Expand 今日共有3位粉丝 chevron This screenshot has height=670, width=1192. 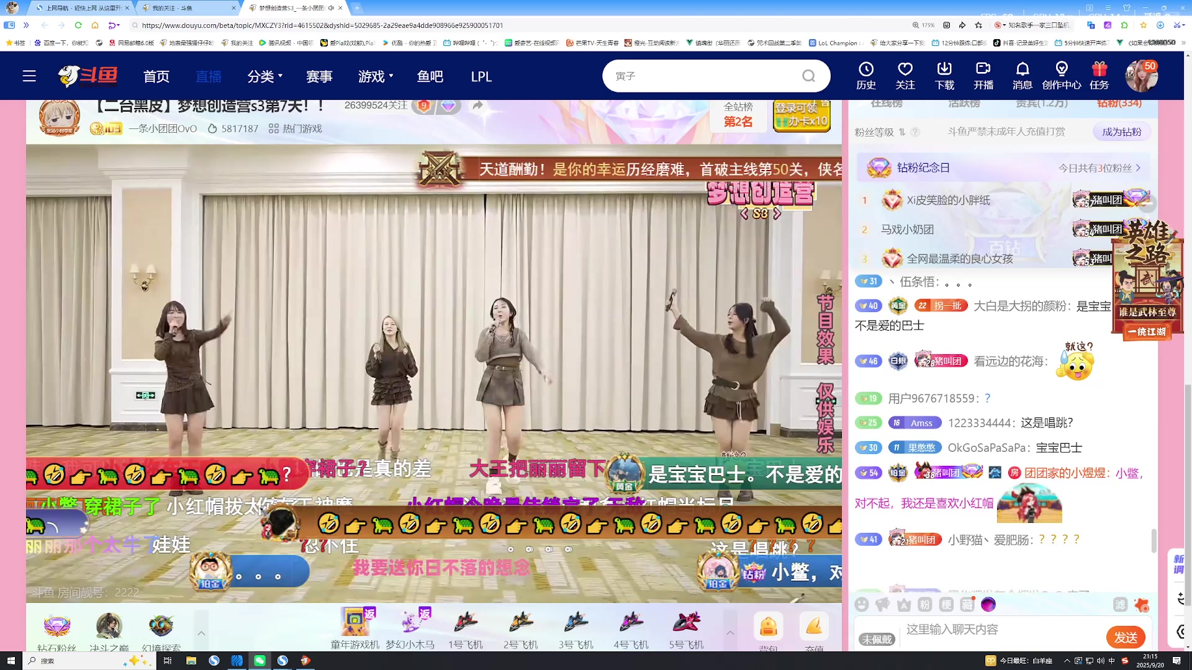(1139, 168)
